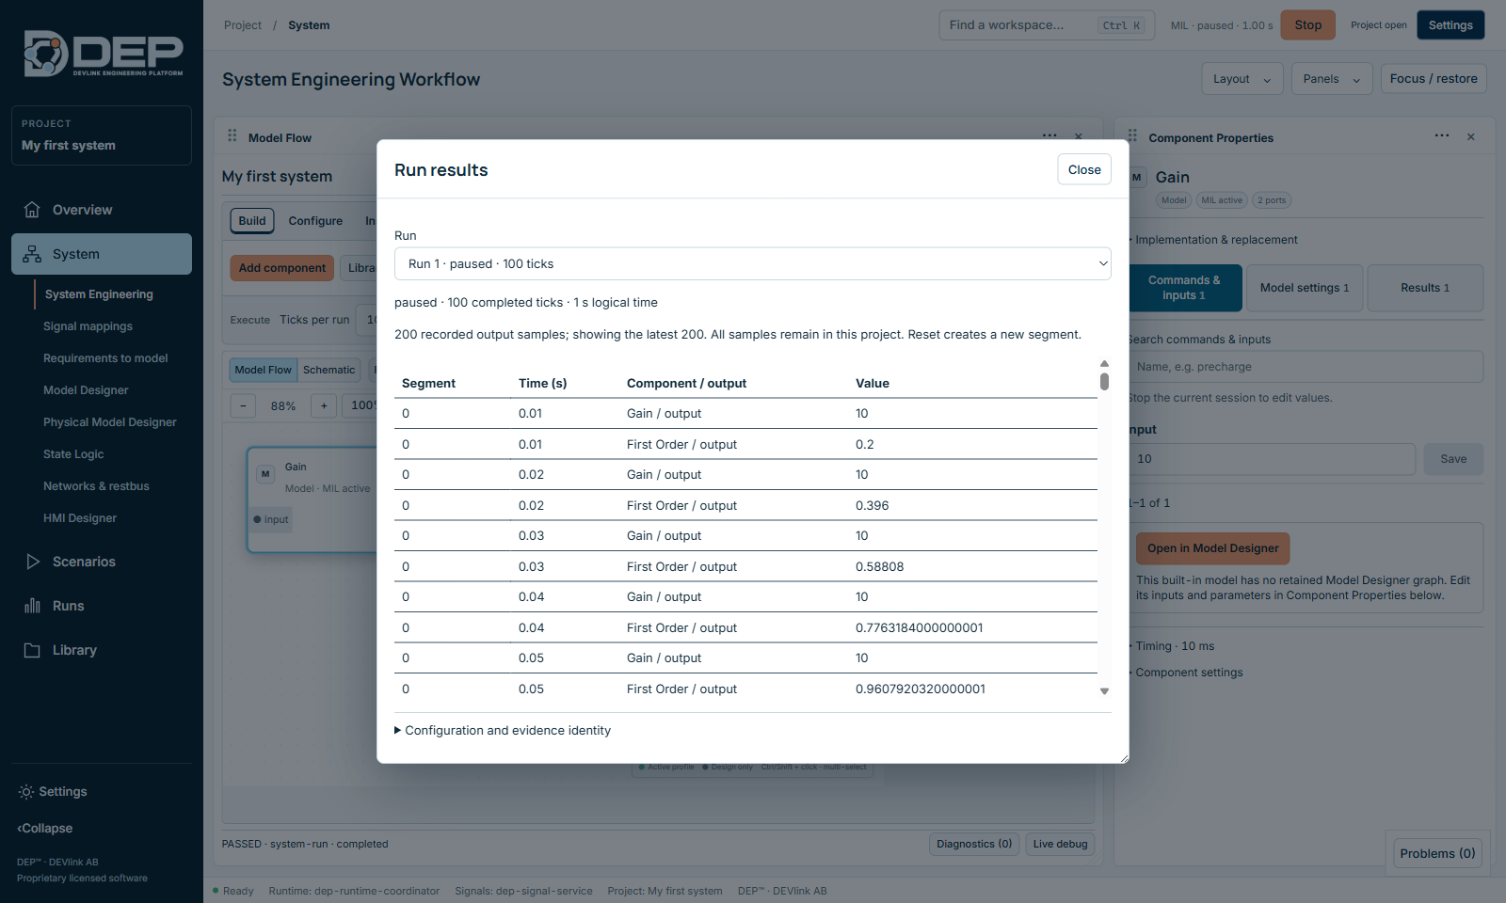This screenshot has width=1506, height=903.
Task: Expand Configuration and evidence identity
Action: pos(503,730)
